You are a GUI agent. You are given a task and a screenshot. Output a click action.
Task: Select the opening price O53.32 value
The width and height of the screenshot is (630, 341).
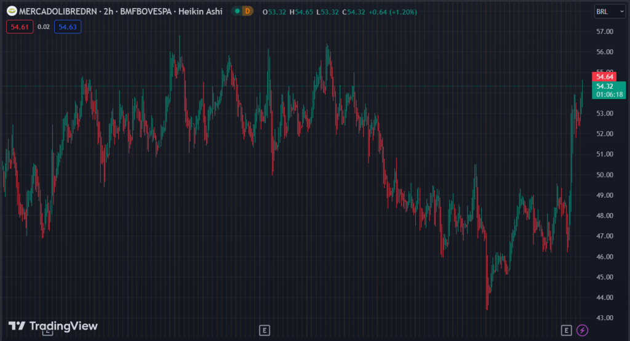point(274,12)
